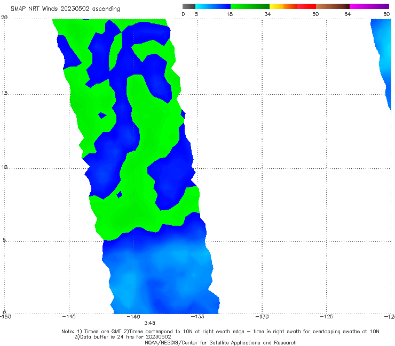Click the longitude axis label '-125'

(327, 317)
